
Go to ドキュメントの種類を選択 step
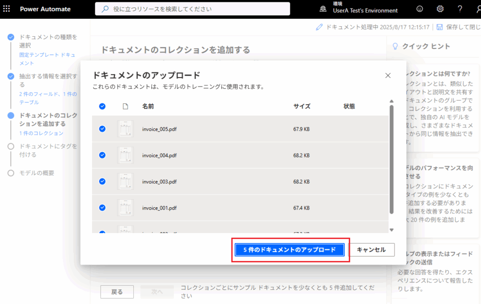[48, 41]
